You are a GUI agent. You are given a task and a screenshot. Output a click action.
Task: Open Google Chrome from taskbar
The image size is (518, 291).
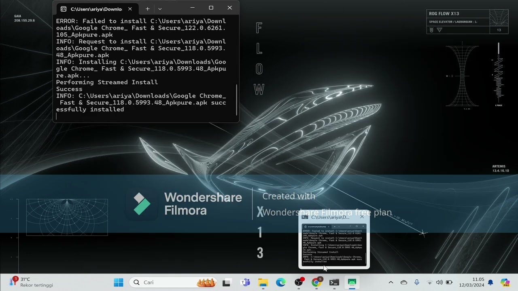(x=316, y=282)
